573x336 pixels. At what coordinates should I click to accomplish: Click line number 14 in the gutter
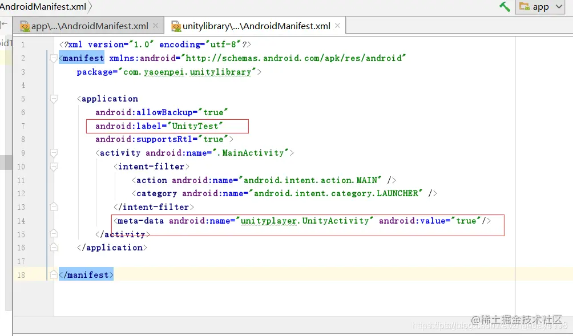[x=21, y=221]
